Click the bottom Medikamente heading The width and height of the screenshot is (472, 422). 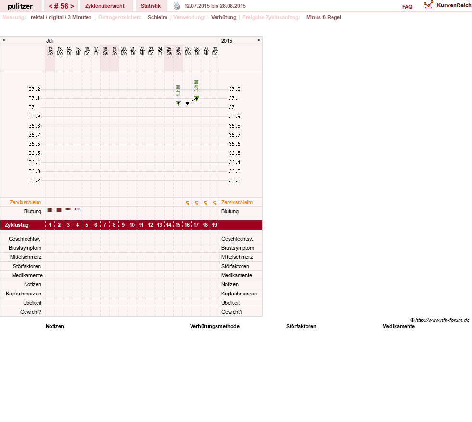pos(398,326)
